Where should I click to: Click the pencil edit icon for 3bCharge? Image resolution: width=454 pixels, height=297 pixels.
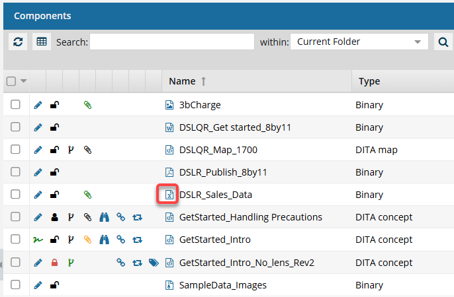pyautogui.click(x=38, y=105)
